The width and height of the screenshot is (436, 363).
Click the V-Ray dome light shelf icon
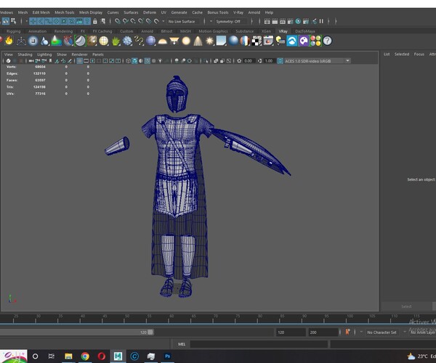coord(162,41)
